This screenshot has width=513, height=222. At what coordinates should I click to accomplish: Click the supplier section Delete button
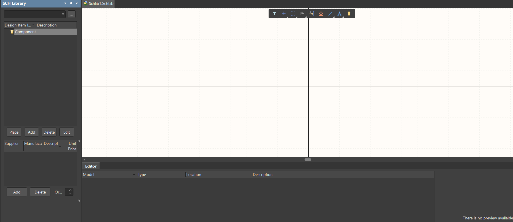[40, 192]
